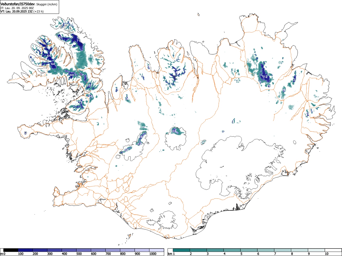Image resolution: width=342 pixels, height=256 pixels.
Task: Click the '60' value in Westfjords
Action: [72, 75]
